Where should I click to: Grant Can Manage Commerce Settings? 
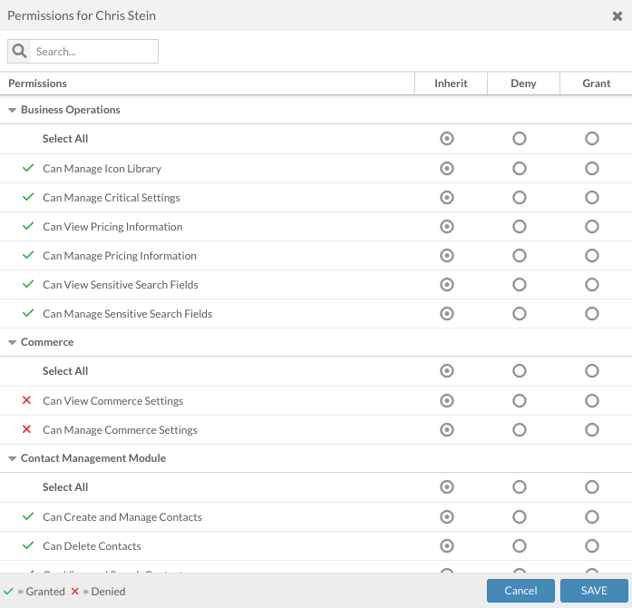point(592,429)
